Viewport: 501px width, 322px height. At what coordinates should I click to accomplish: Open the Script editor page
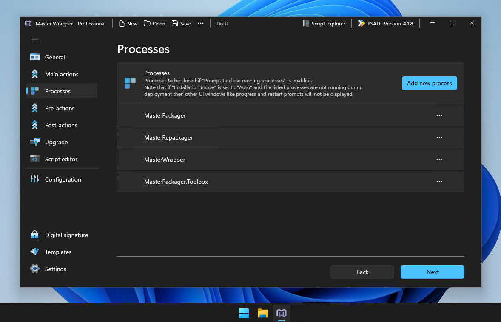(61, 159)
